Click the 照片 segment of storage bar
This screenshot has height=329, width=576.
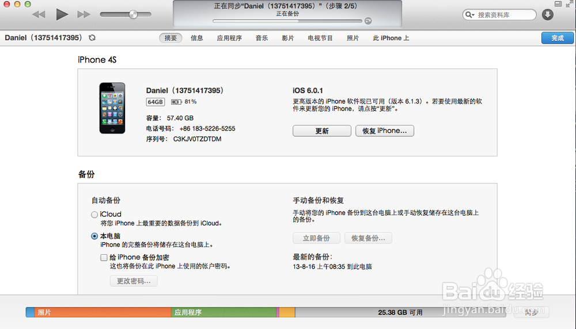103,312
